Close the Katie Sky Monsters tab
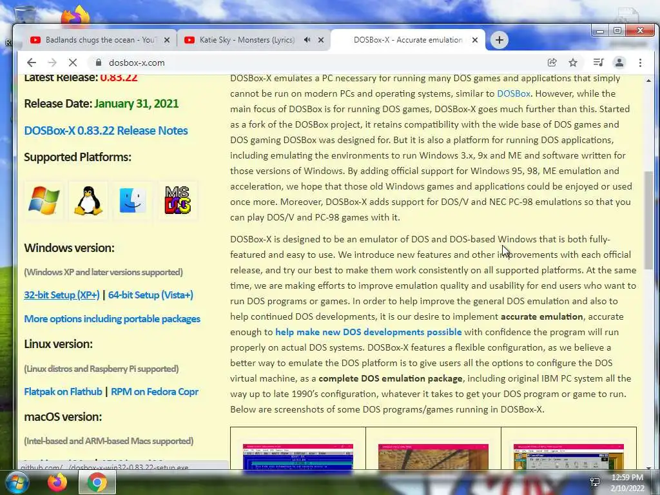 click(321, 40)
